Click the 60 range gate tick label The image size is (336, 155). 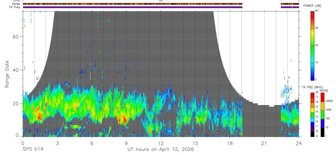coord(15,36)
